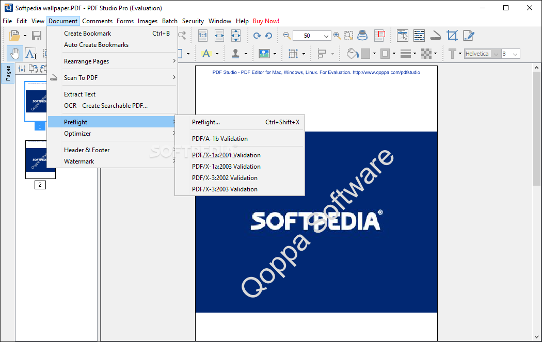This screenshot has height=342, width=542.
Task: Expand the Open file dropdown arrow
Action: click(x=25, y=36)
